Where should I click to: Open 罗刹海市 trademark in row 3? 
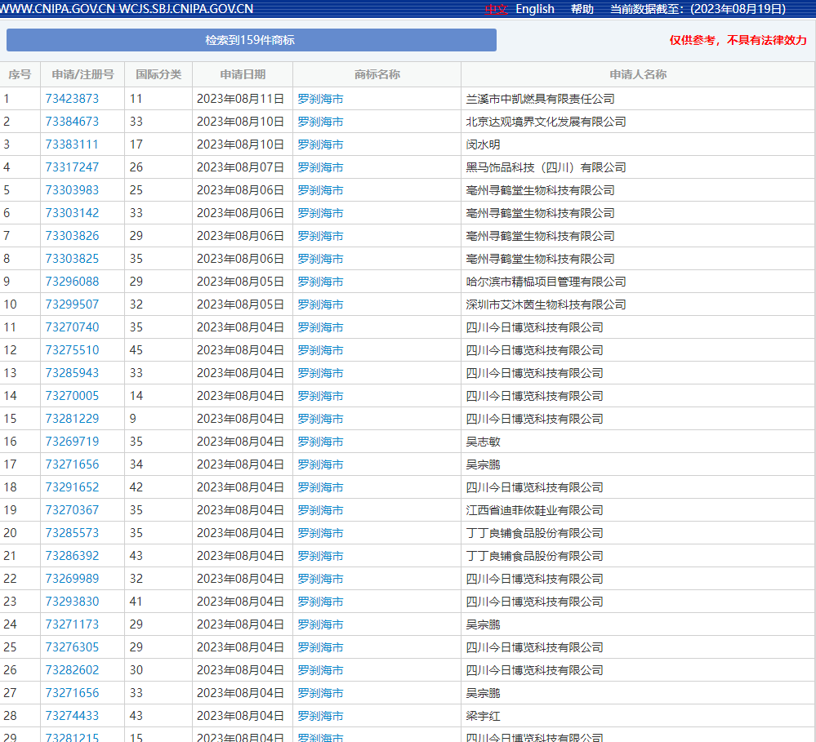pos(320,144)
